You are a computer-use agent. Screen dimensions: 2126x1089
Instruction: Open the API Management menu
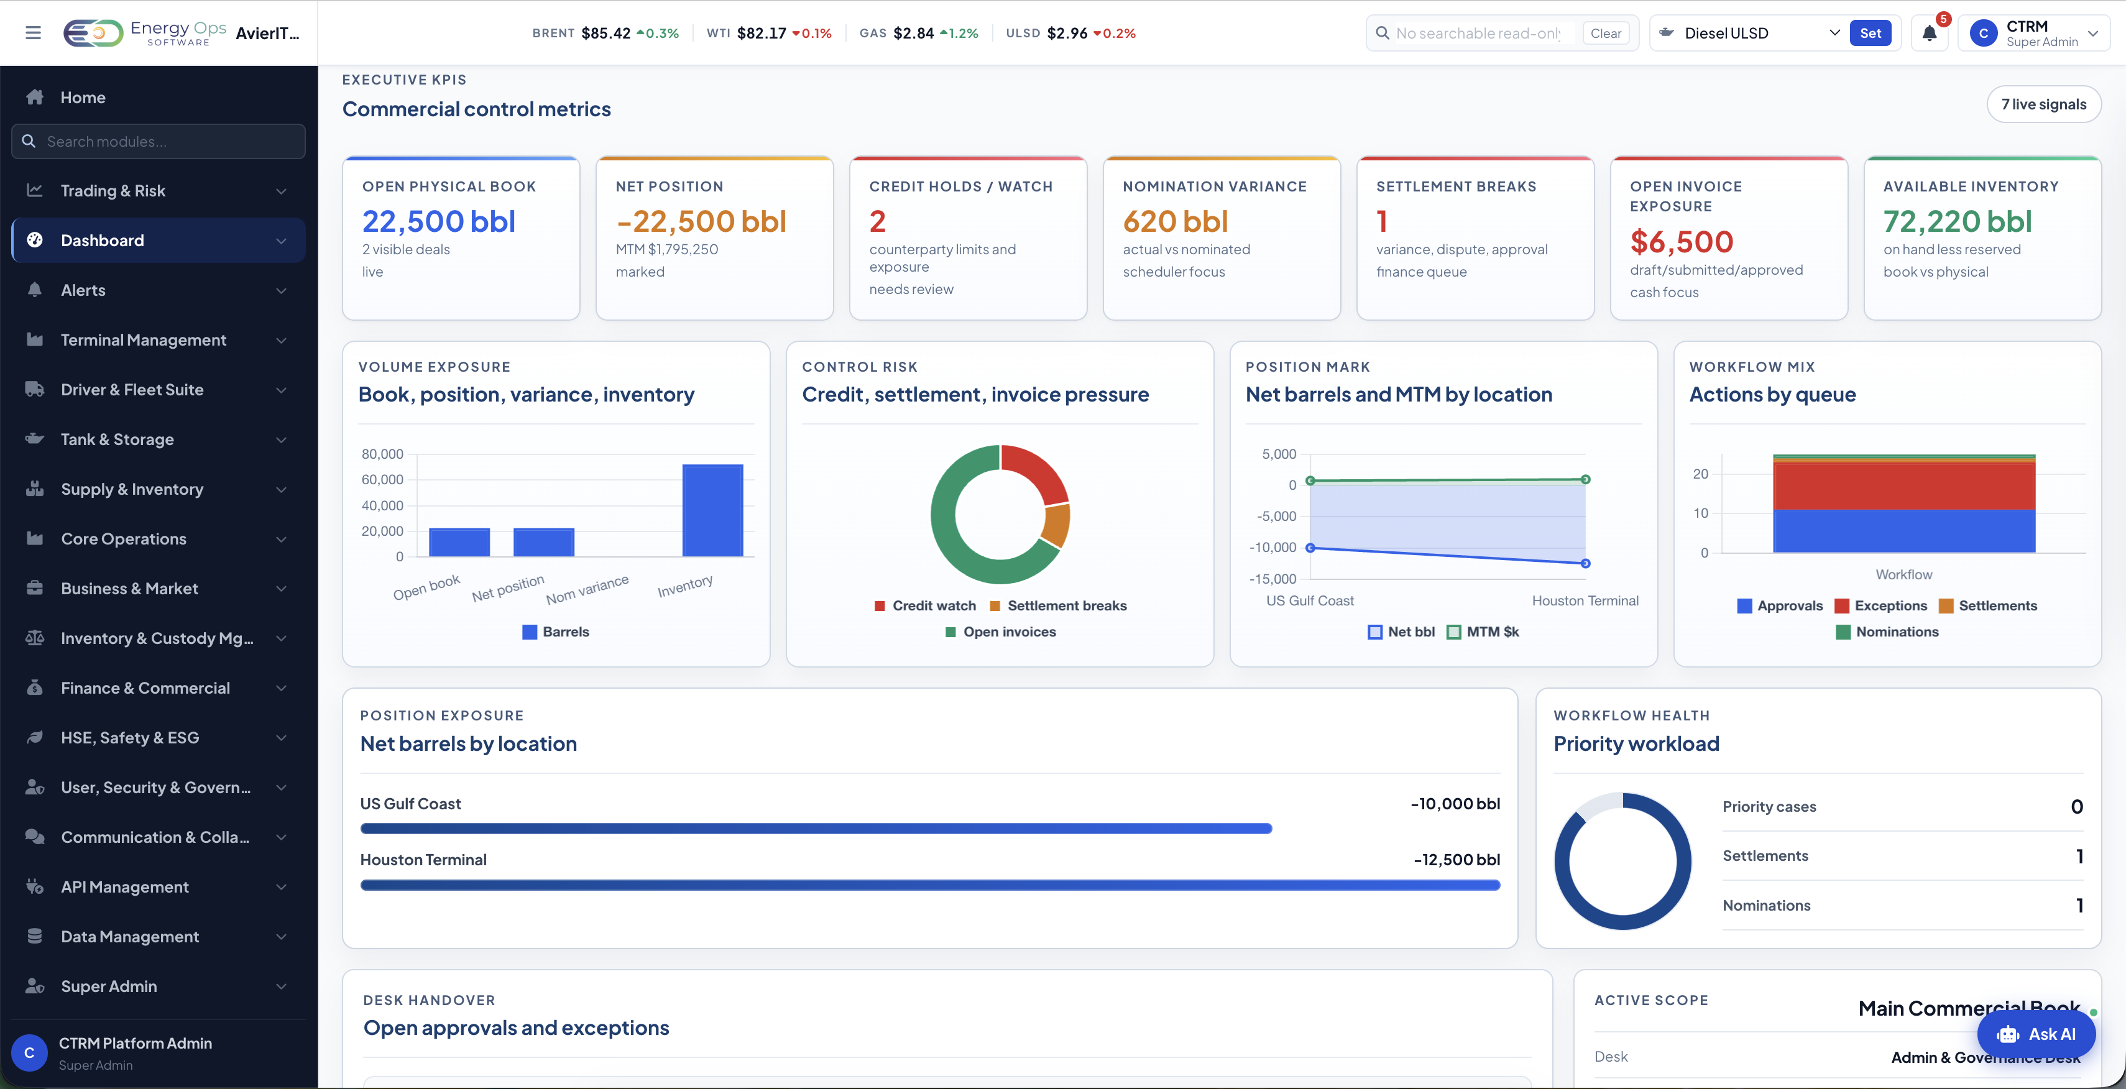click(159, 887)
